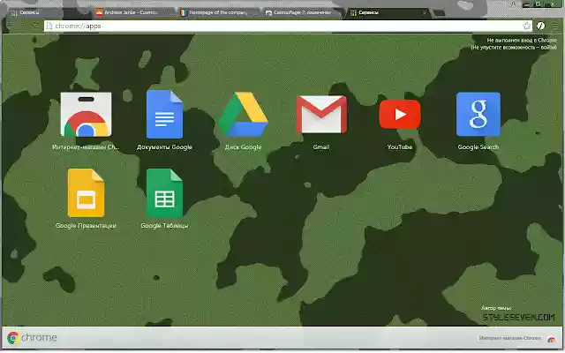Viewport: 565px width, 353px height.
Task: Open the Google Drive app icon
Action: 244,115
